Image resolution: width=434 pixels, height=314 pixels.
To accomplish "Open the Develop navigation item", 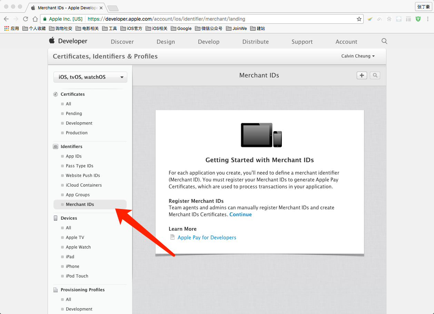I will 209,42.
